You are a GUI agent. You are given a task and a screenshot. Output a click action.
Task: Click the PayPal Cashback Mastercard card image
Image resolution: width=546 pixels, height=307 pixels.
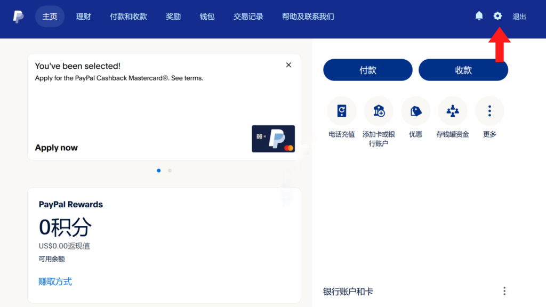[274, 139]
